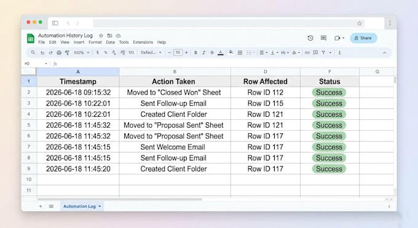Increase decimal places
Viewport: 418px width, 228px height.
click(x=122, y=52)
